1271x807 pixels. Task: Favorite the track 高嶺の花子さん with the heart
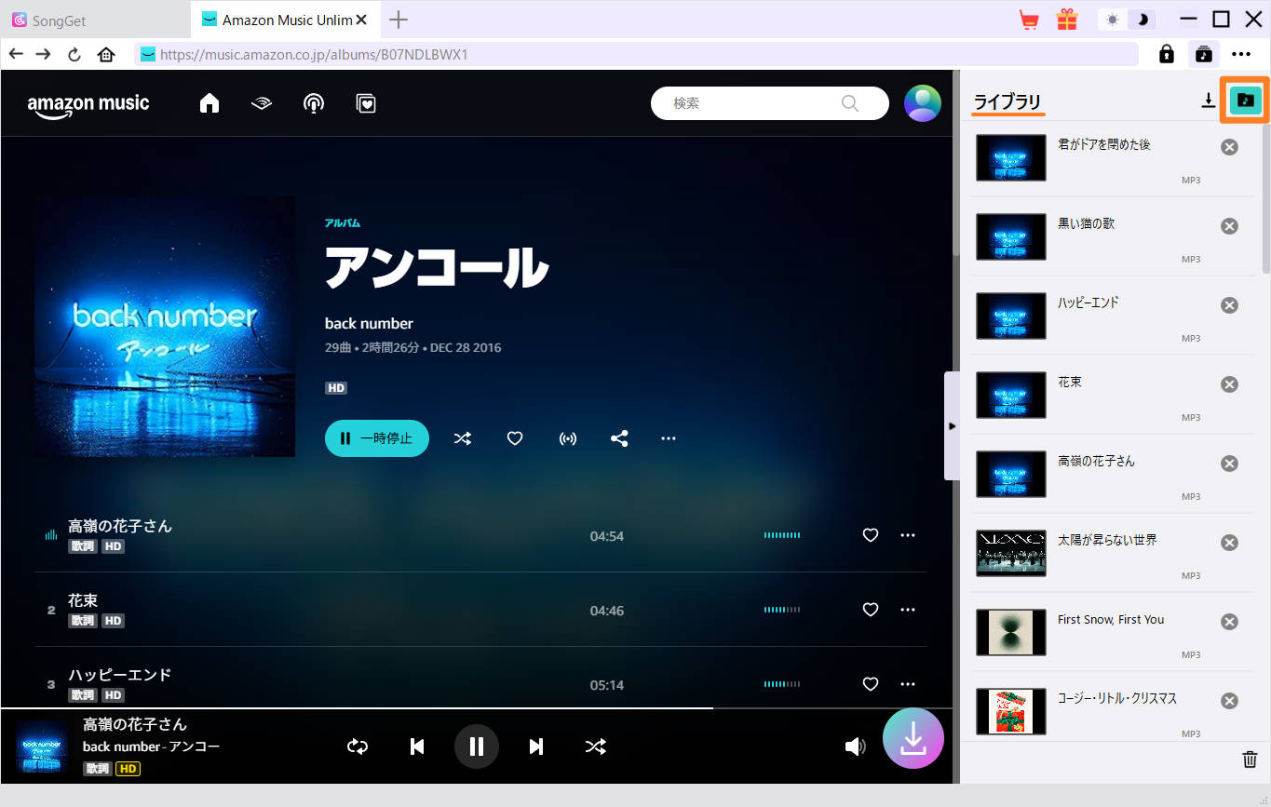(x=870, y=535)
